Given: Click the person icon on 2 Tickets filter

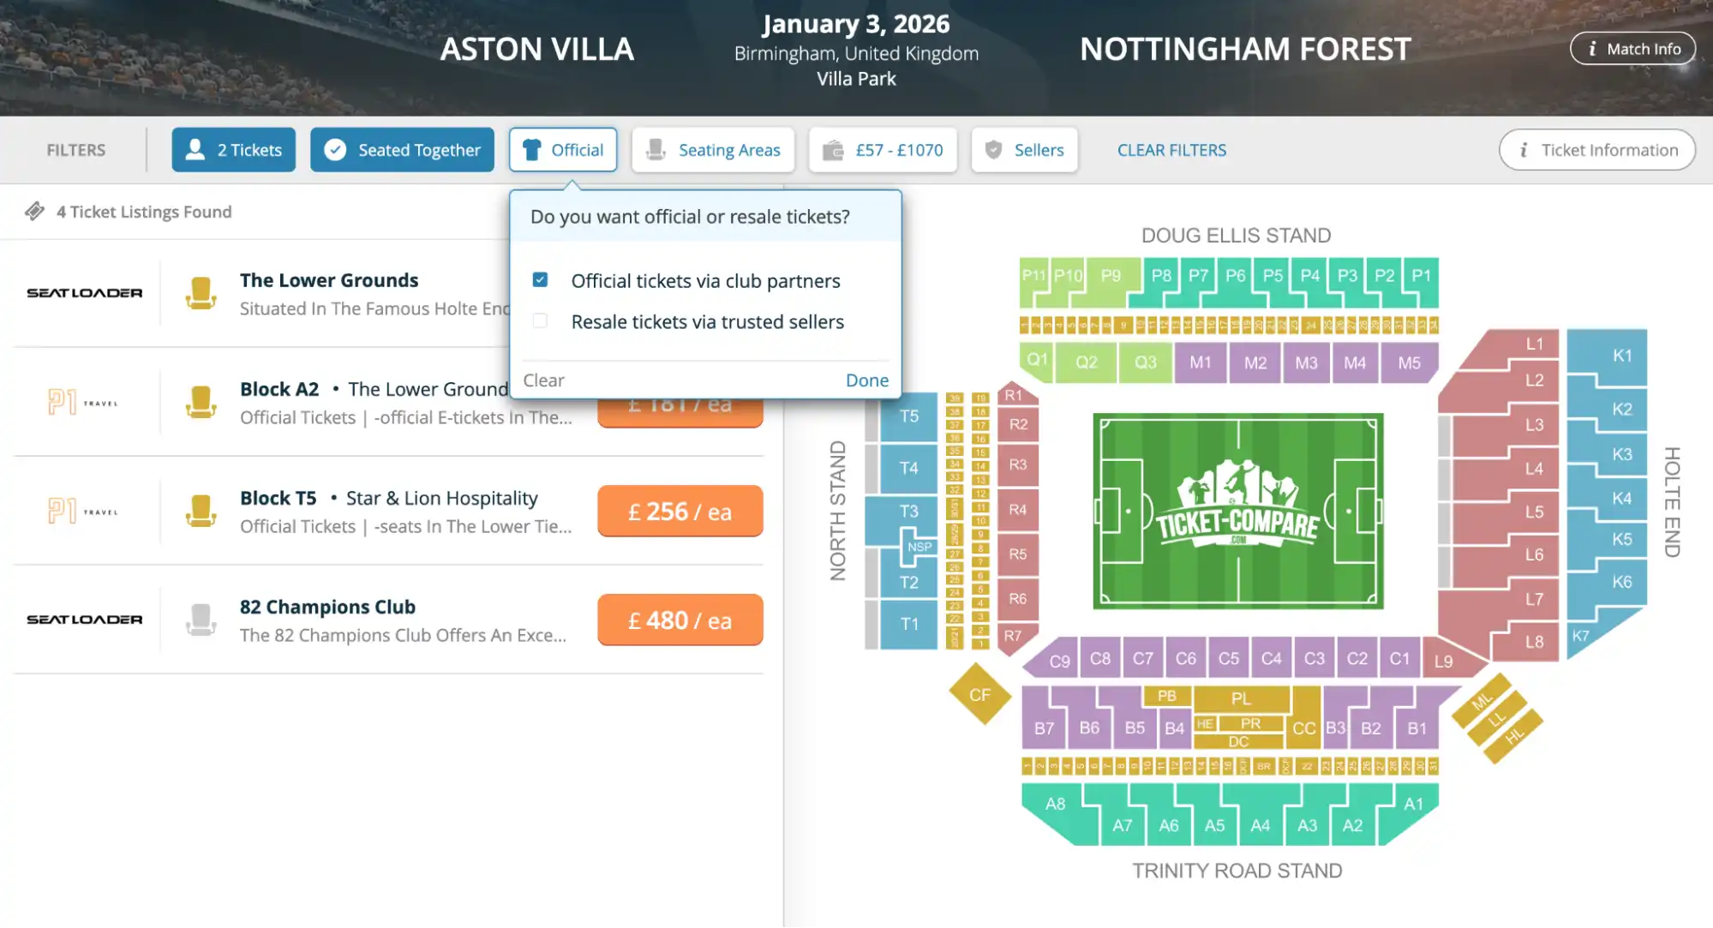Looking at the screenshot, I should tap(195, 149).
